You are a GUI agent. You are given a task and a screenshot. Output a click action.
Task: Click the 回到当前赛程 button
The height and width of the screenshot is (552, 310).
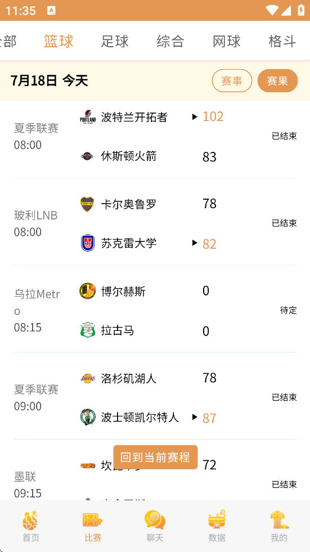pos(155,457)
